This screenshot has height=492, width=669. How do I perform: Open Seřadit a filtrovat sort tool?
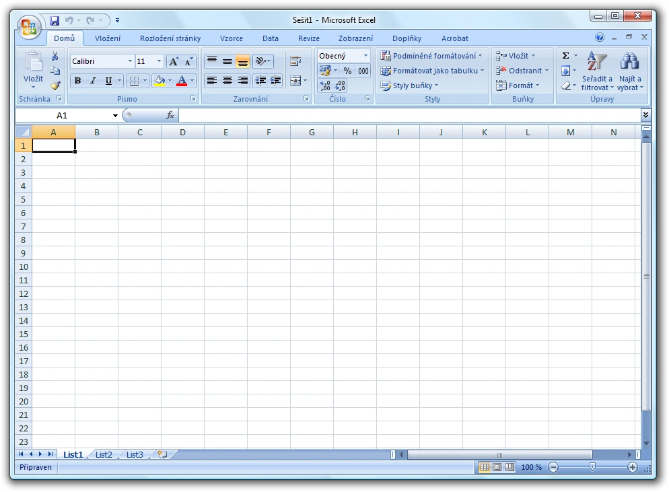pos(597,72)
